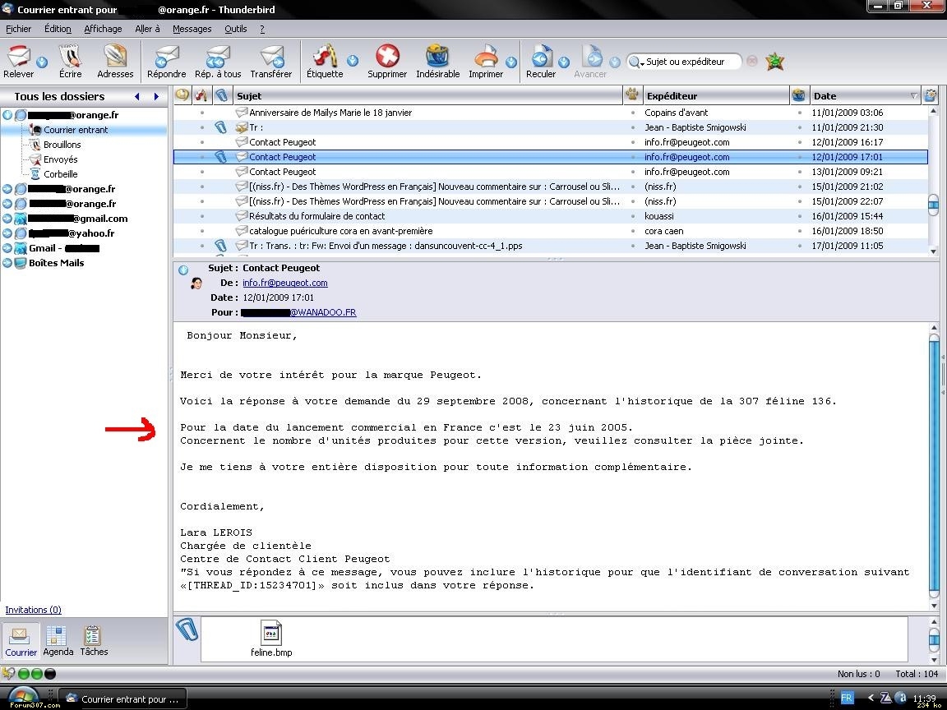Open the column picker icon
947x710 pixels.
pos(930,95)
